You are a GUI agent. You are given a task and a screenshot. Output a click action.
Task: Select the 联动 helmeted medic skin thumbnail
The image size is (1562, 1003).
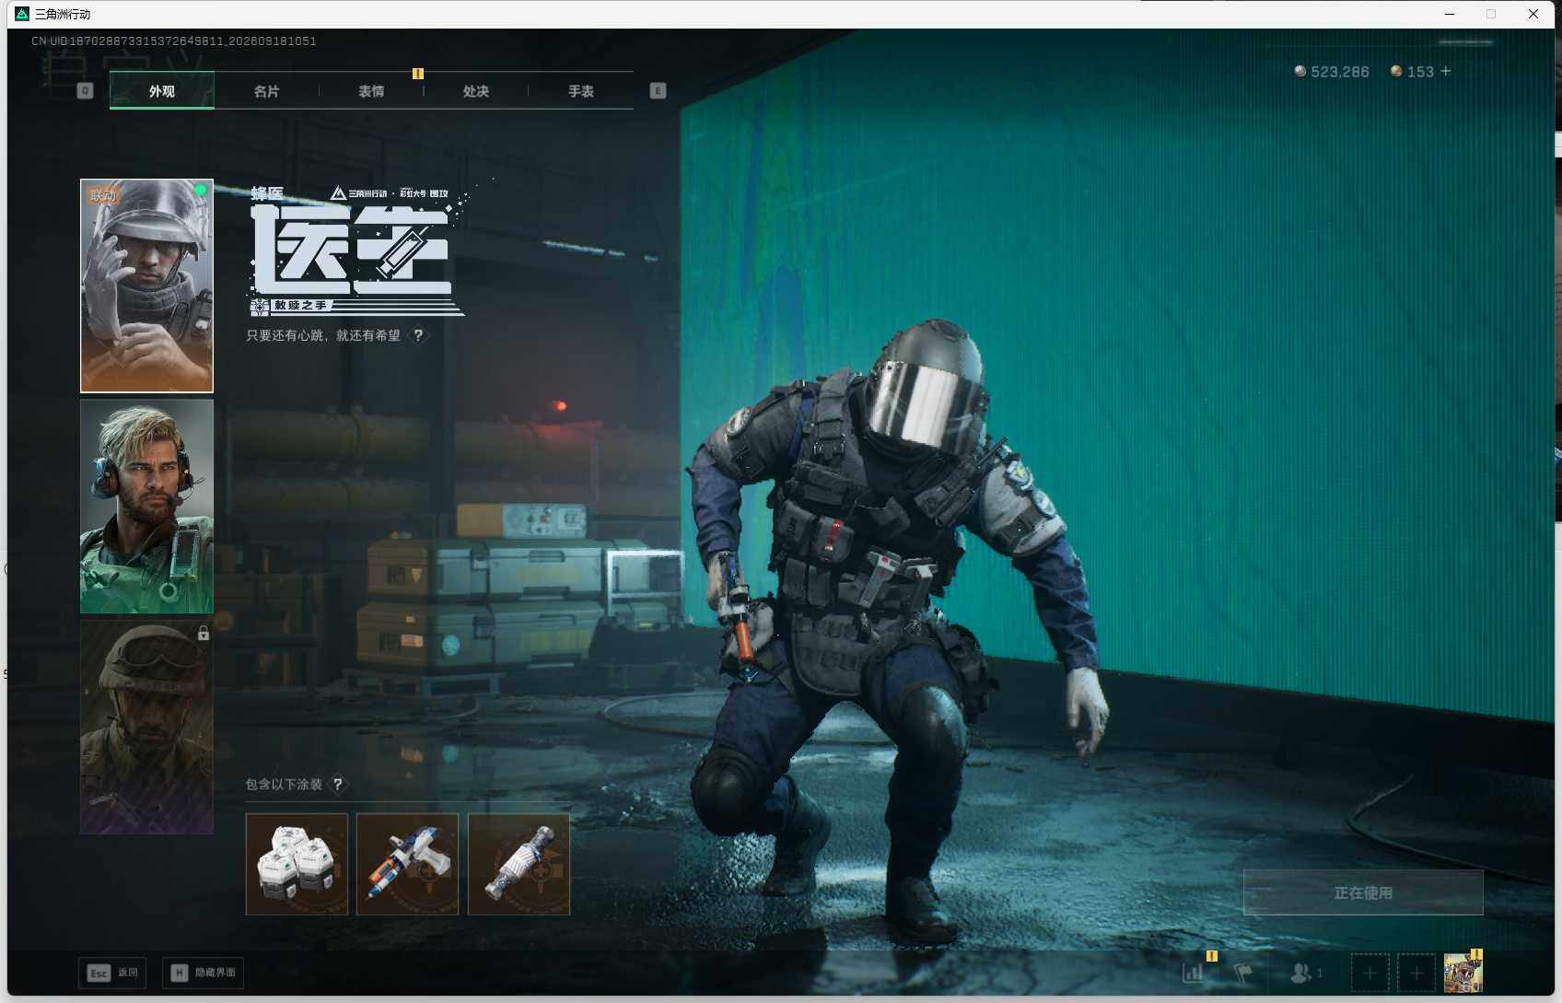[x=146, y=286]
